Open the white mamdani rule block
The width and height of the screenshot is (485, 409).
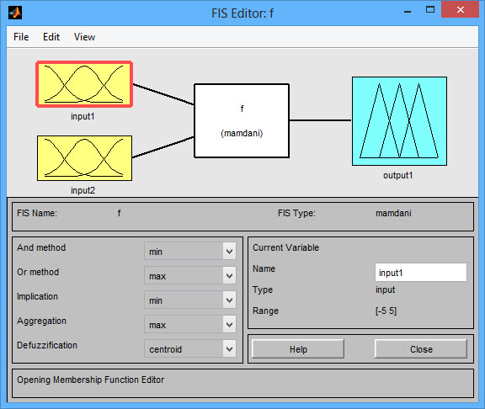click(242, 120)
